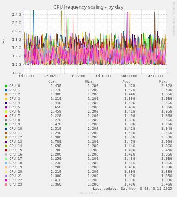Click the navy CPU 10 legend swatch
177x197 pixels.
tap(6, 129)
